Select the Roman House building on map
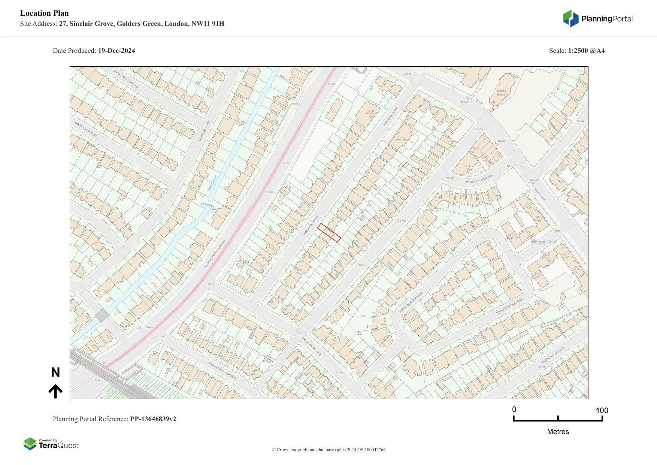Viewport: 657px width, 465px height. click(501, 93)
